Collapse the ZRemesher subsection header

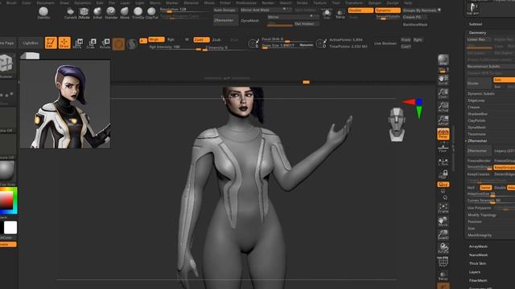477,141
